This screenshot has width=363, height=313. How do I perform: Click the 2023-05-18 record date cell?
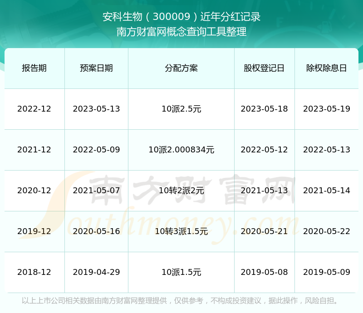click(264, 109)
